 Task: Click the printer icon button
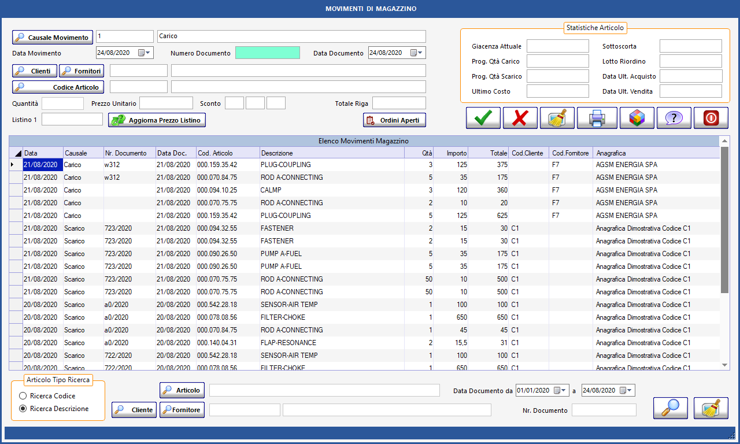tap(597, 118)
